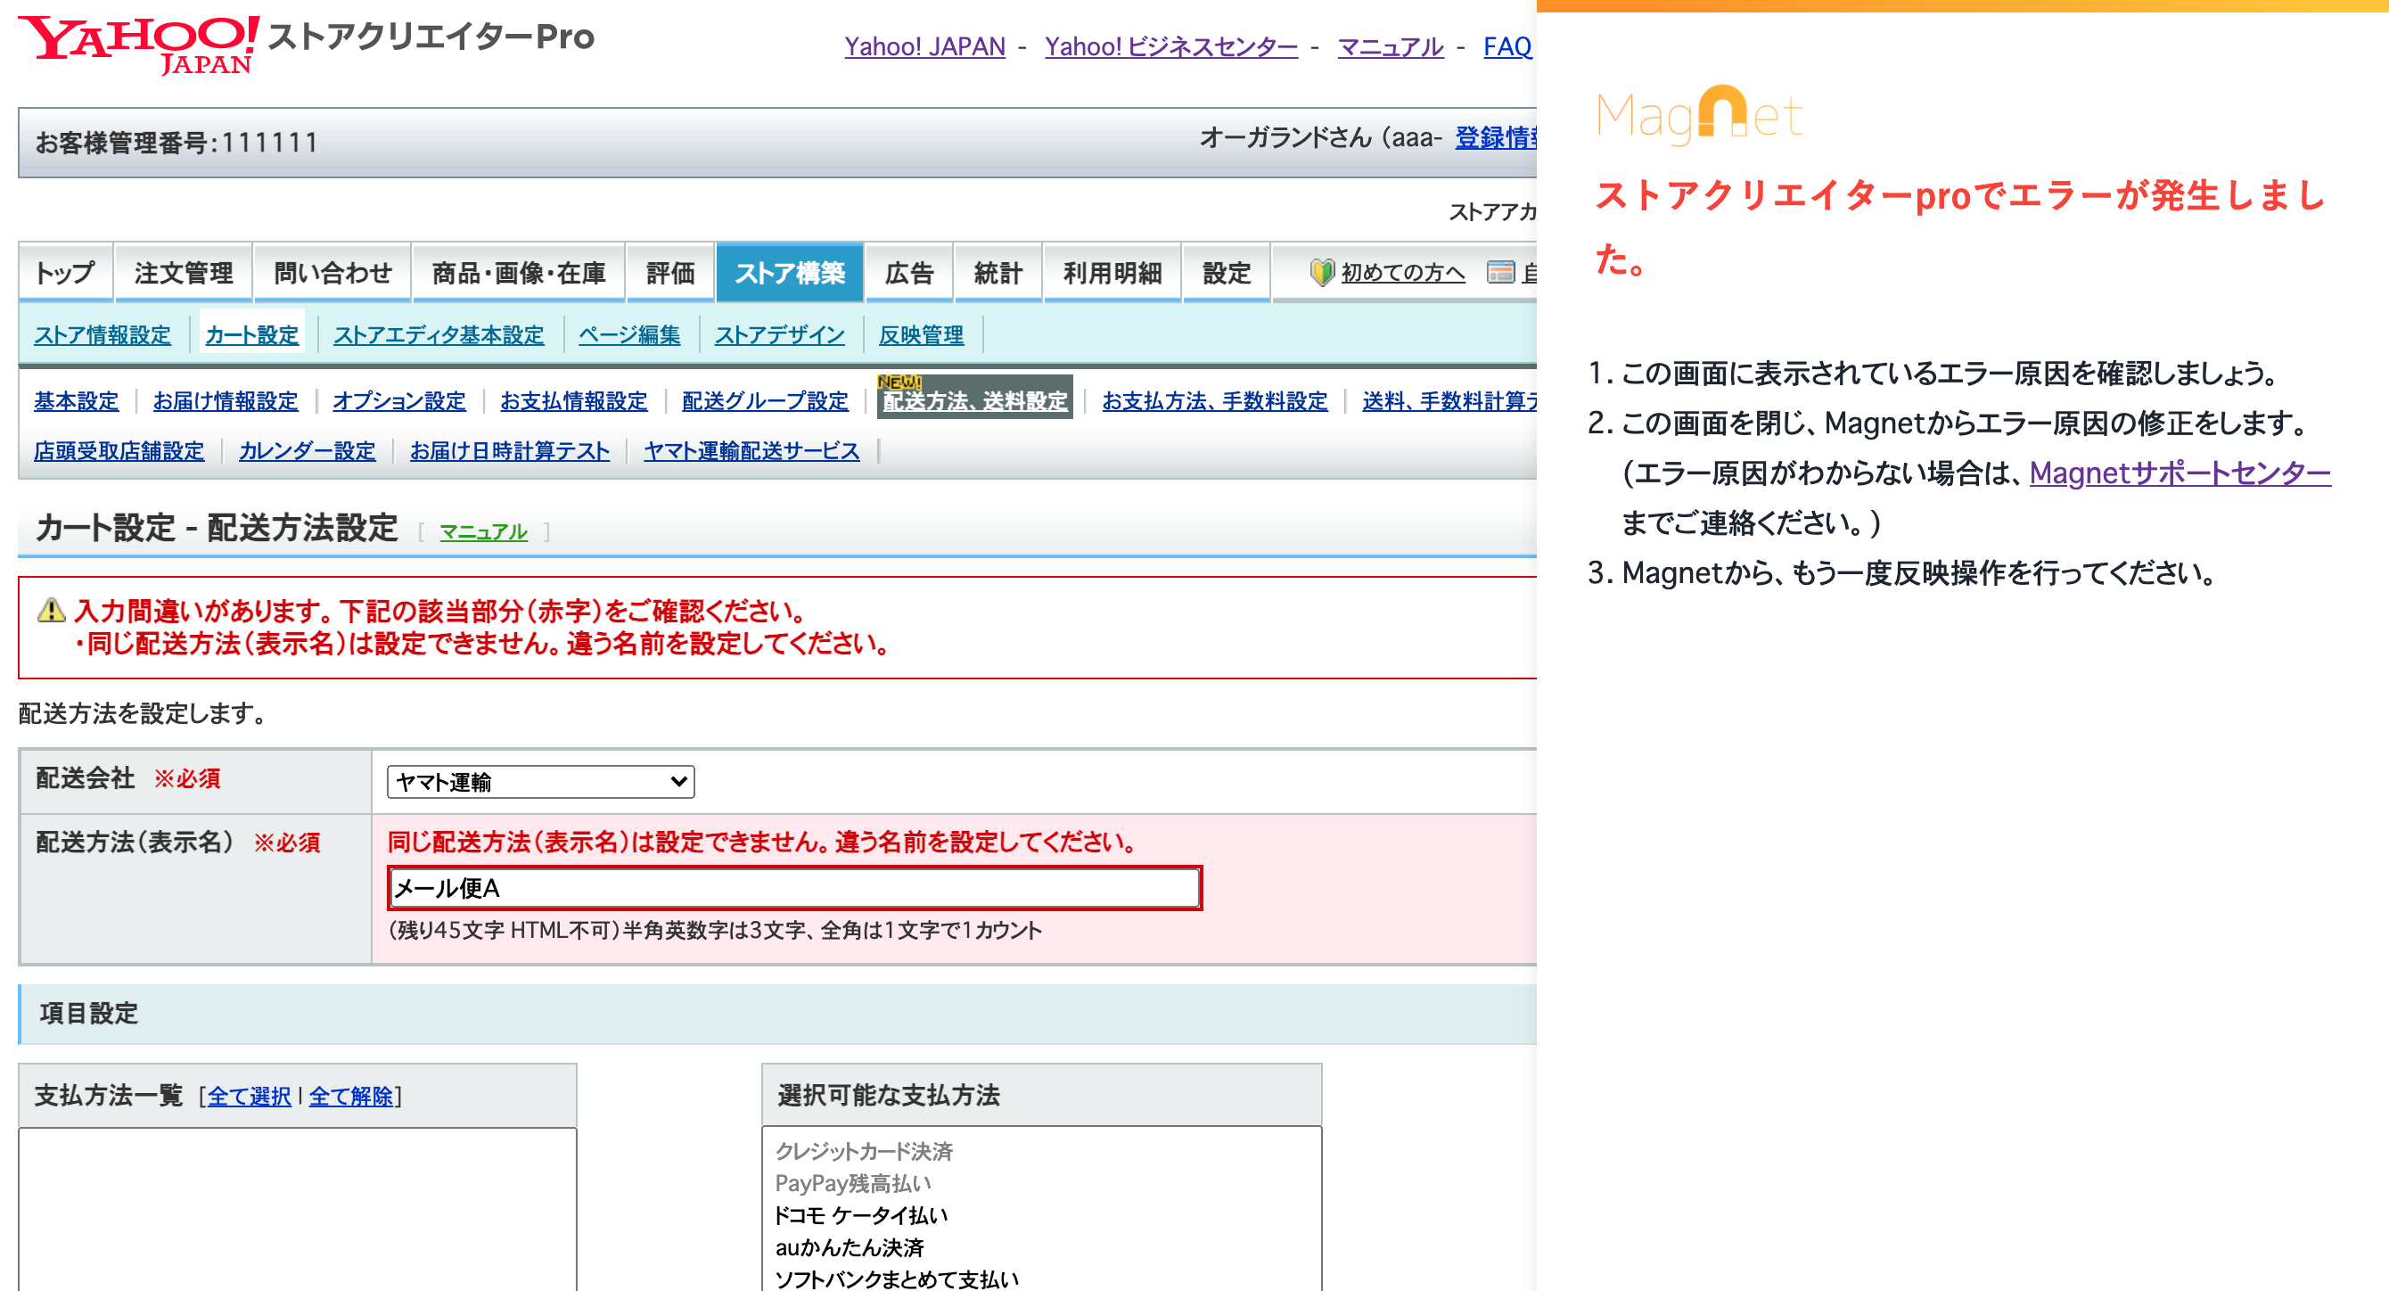Select highlighted 配送方法、送料設定 link
The height and width of the screenshot is (1291, 2389).
(974, 400)
